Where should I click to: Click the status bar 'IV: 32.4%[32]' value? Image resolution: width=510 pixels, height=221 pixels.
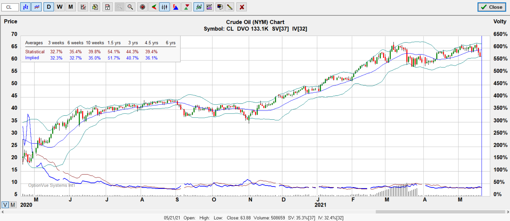pyautogui.click(x=331, y=218)
